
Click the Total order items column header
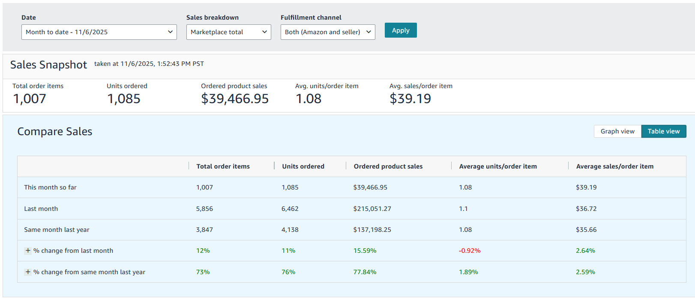pos(223,166)
